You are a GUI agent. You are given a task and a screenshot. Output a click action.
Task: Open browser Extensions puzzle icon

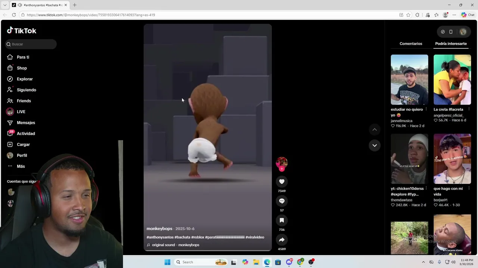click(418, 15)
